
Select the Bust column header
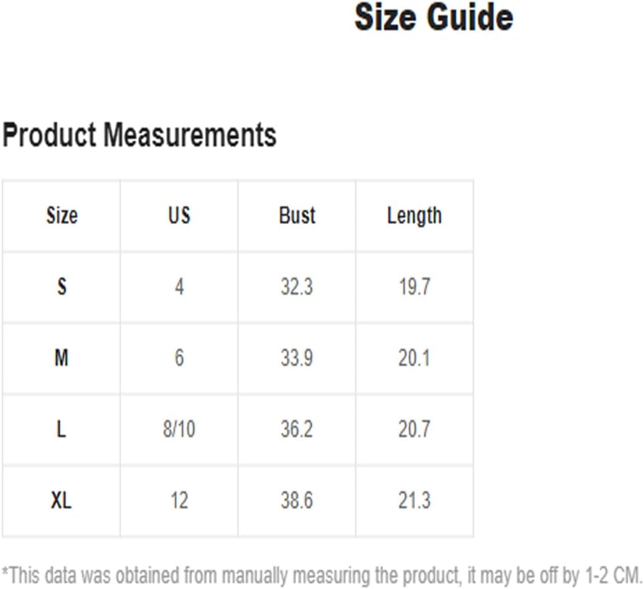coord(297,215)
